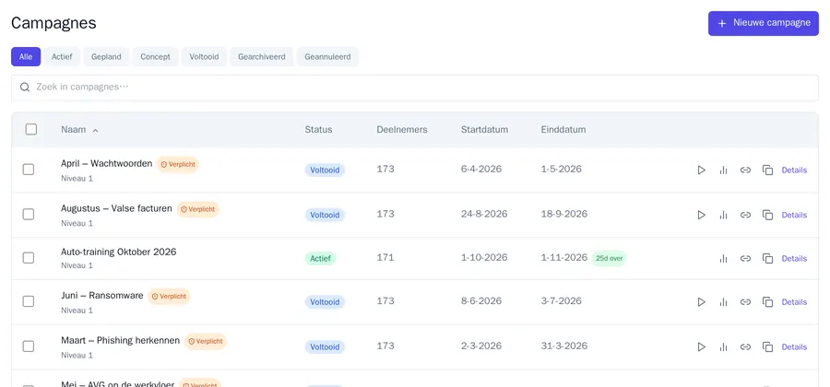
Task: Click Voltooid status of Maart – Phishing herkennen
Action: click(325, 347)
